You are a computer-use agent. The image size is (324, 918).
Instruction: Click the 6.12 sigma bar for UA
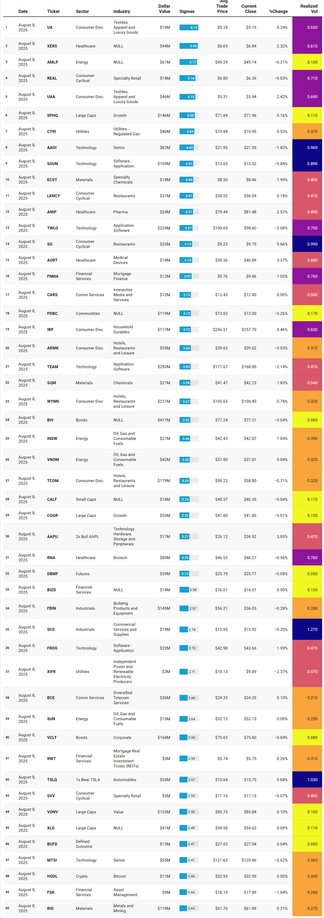pyautogui.click(x=189, y=27)
